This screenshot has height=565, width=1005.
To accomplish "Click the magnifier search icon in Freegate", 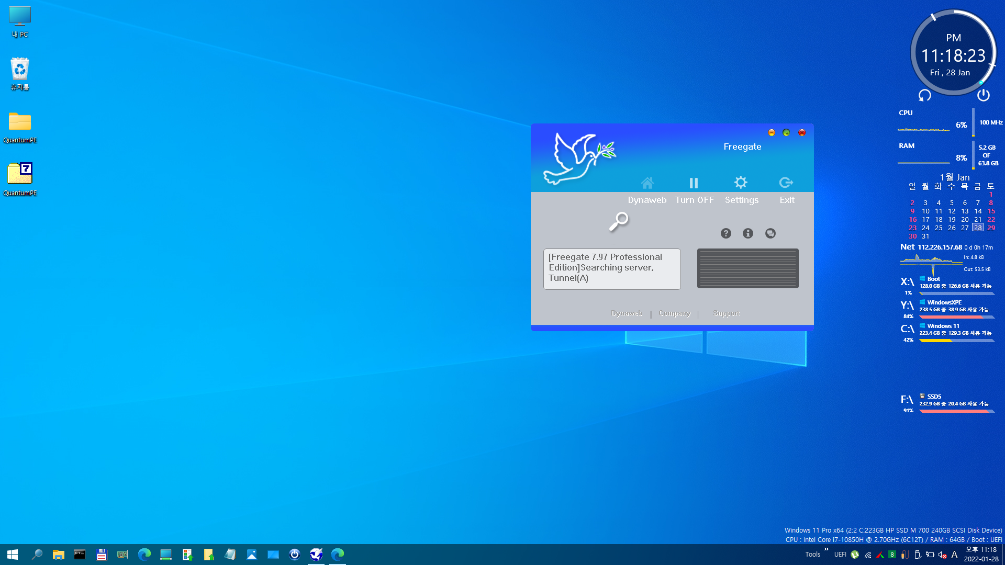I will point(618,221).
